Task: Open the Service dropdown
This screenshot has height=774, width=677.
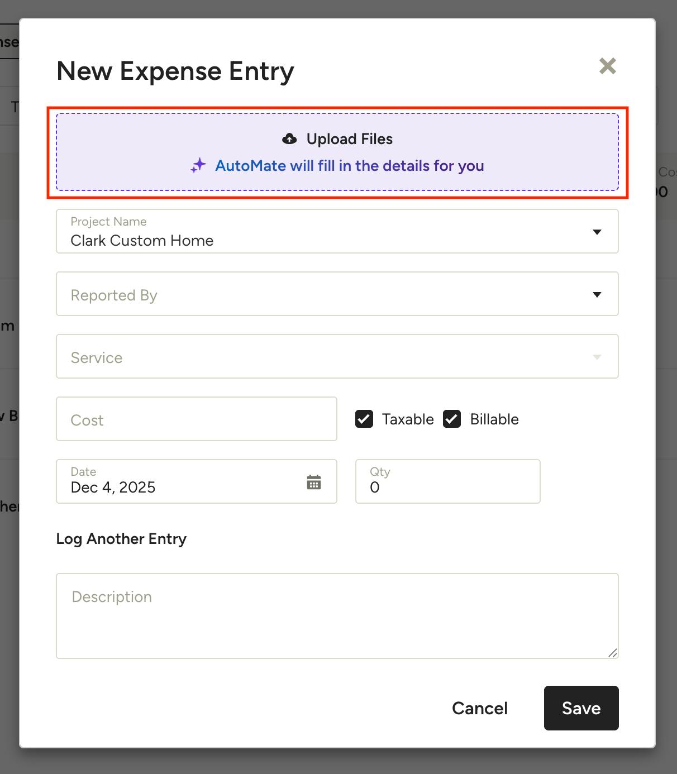Action: click(337, 357)
